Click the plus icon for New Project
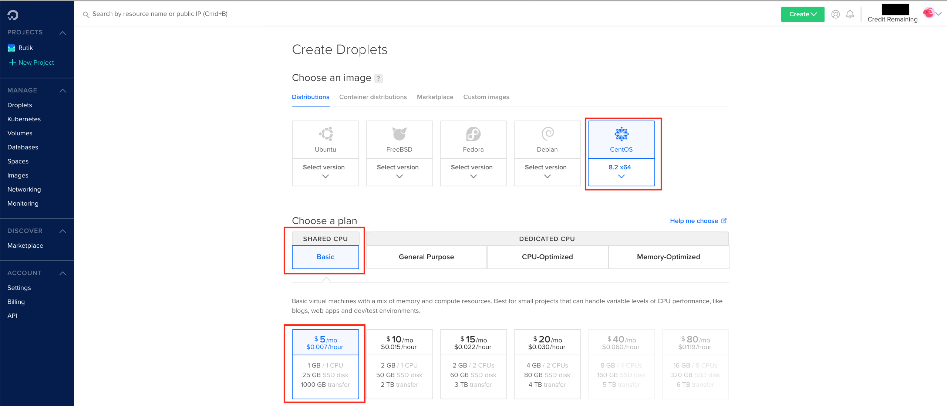Viewport: 947px width, 406px height. [13, 62]
